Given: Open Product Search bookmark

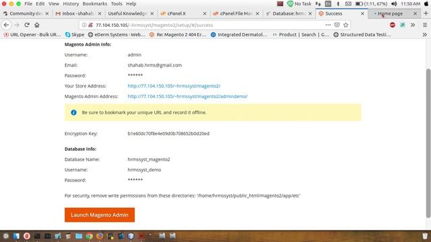Looking at the screenshot, I should [x=301, y=34].
